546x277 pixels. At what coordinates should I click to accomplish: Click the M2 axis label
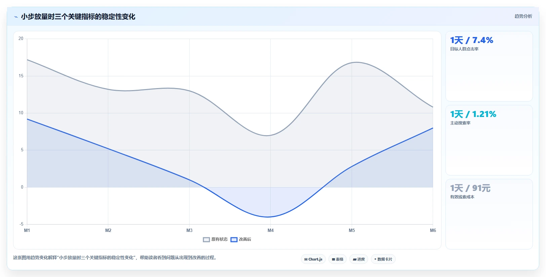pos(108,230)
